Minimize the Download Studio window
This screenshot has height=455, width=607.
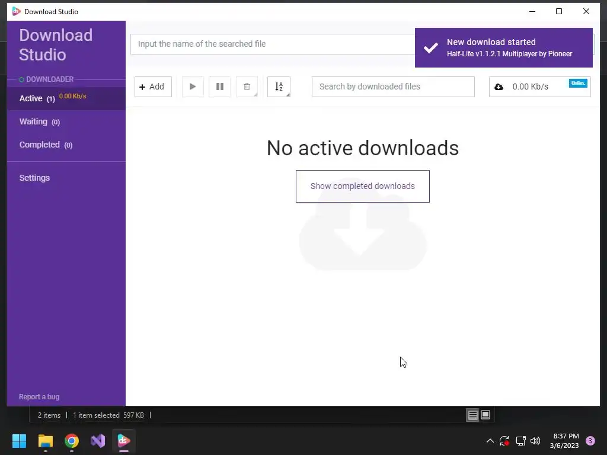(532, 11)
